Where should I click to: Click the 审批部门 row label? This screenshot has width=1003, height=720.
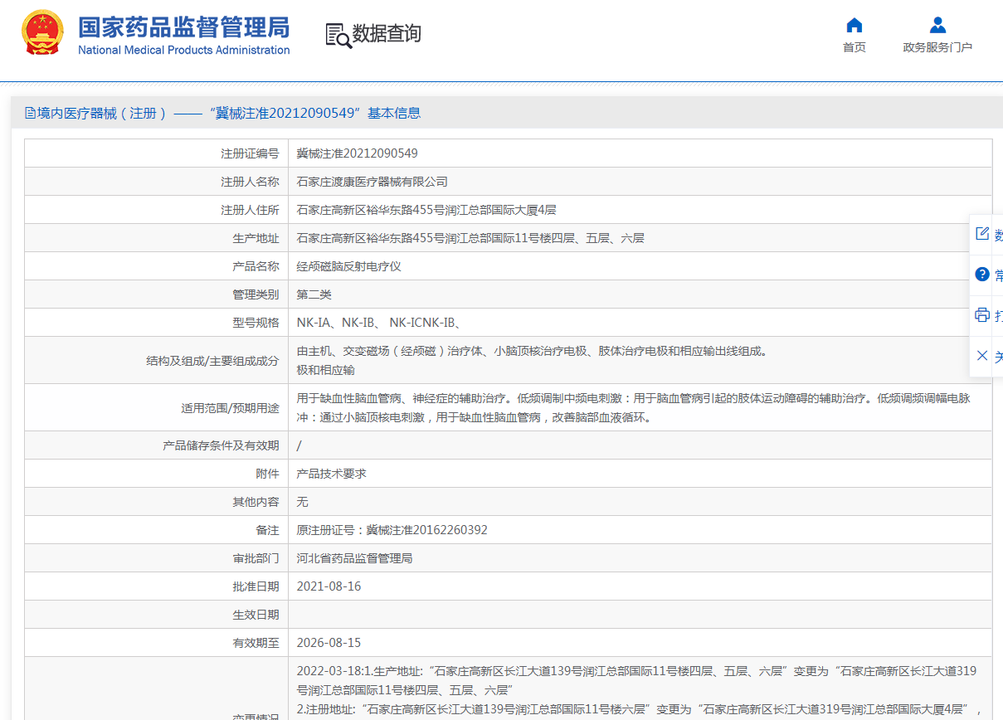click(x=256, y=558)
